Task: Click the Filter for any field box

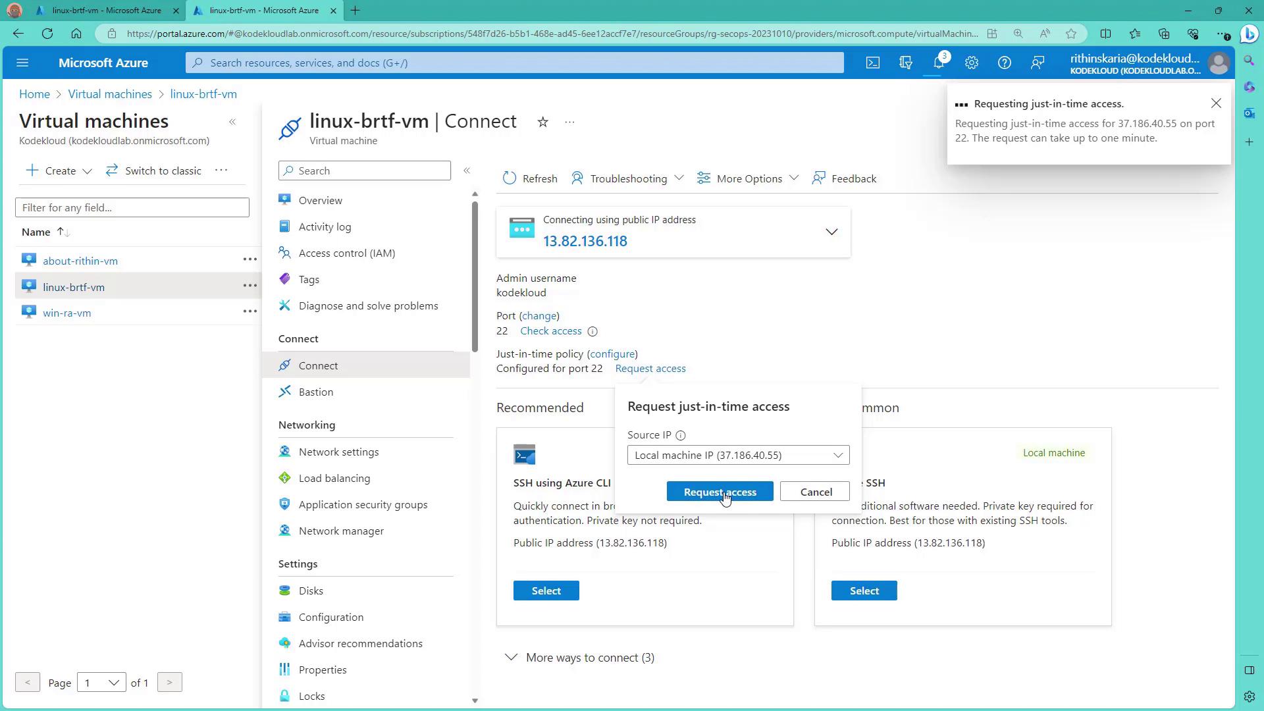Action: (132, 208)
